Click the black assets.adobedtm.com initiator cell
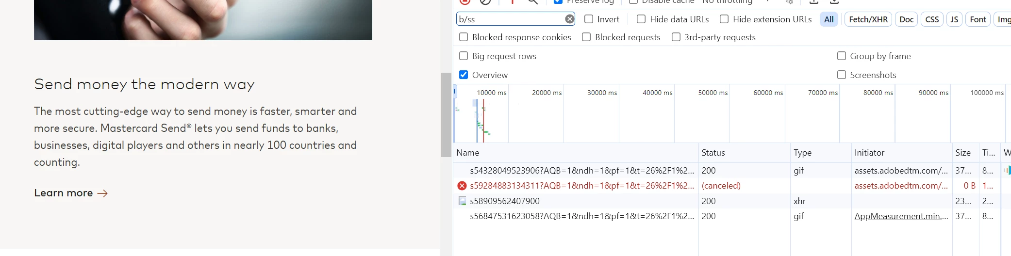Screen dimensions: 1011x256 click(901, 171)
